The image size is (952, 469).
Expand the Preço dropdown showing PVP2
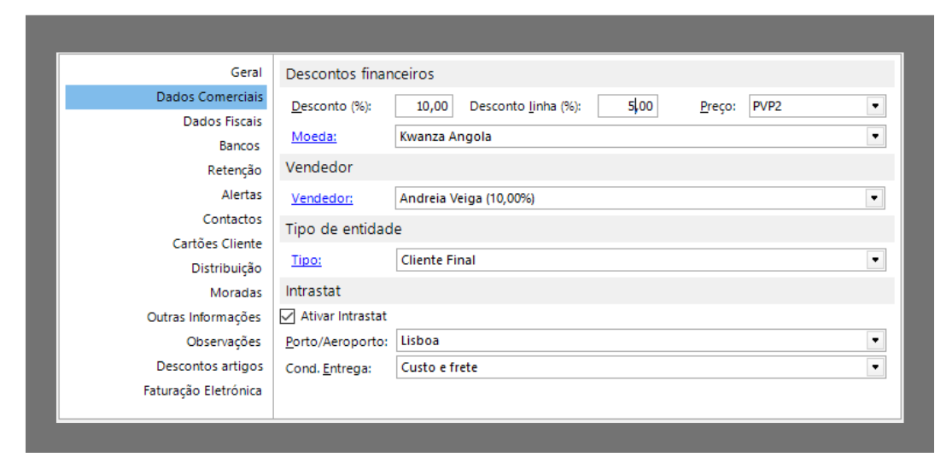coord(874,107)
